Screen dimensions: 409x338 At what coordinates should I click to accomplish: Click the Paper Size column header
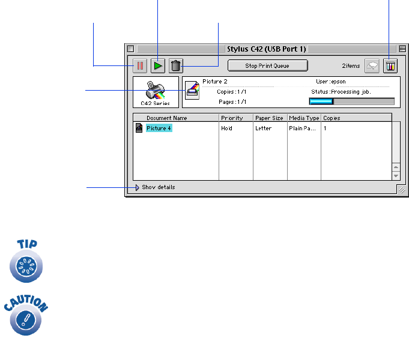click(270, 118)
